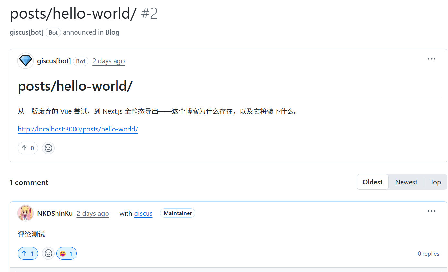Select the Bot badge in the header line
This screenshot has height=272, width=448.
pyautogui.click(x=53, y=33)
